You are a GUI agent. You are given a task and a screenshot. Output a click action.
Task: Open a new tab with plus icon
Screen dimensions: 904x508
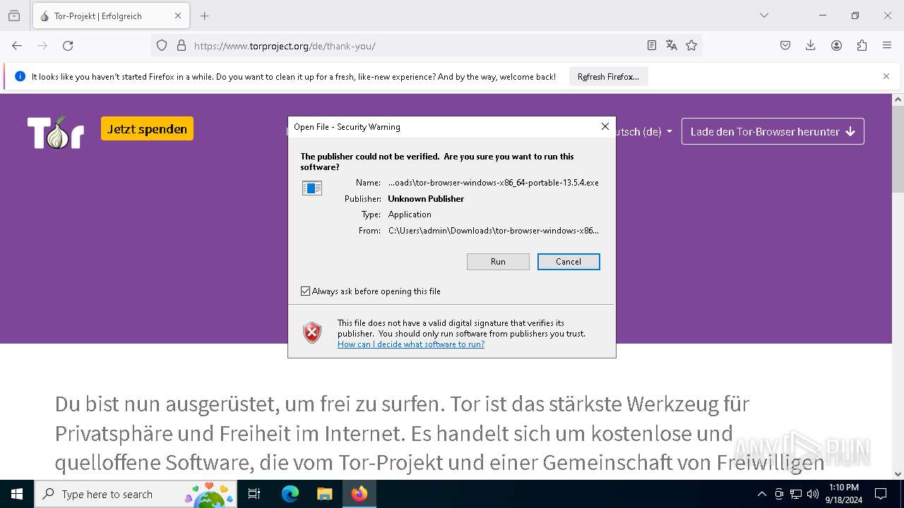pyautogui.click(x=204, y=16)
